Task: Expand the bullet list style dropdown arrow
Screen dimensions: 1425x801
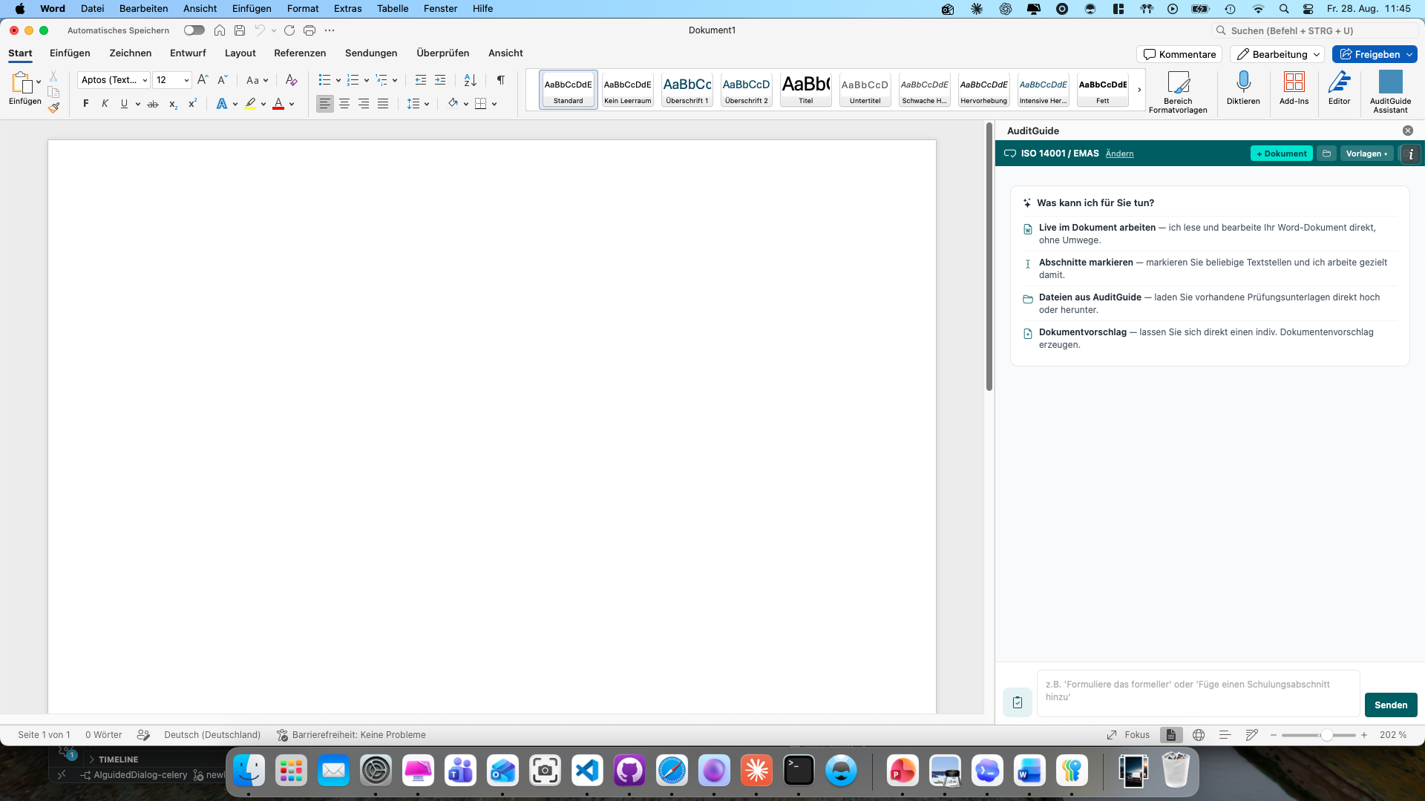Action: tap(338, 80)
